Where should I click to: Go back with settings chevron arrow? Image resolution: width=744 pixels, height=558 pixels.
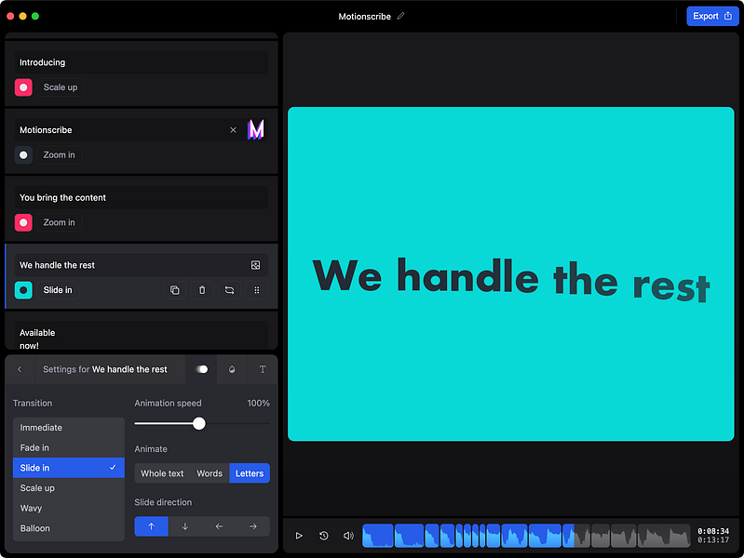[20, 369]
